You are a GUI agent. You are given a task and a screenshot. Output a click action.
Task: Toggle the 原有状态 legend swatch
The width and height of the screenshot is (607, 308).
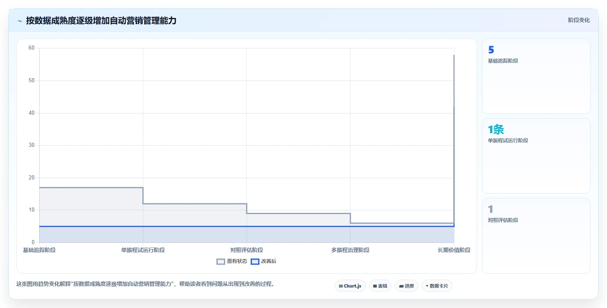[221, 262]
